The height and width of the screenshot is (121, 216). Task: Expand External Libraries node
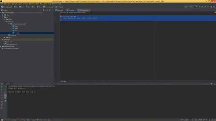pos(1,46)
